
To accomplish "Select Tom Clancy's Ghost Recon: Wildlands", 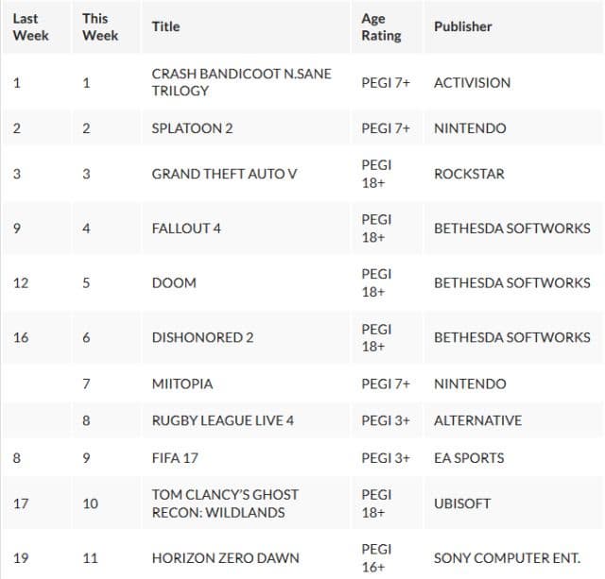I will (225, 503).
